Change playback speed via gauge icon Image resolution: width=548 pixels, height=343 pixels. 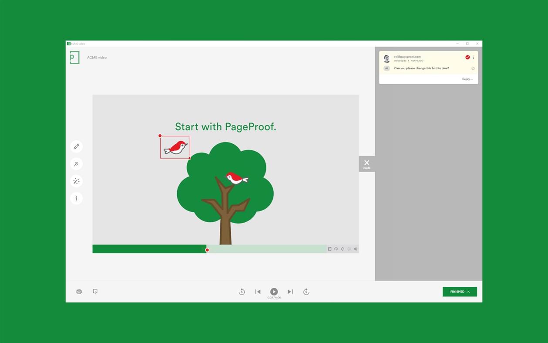tap(336, 249)
